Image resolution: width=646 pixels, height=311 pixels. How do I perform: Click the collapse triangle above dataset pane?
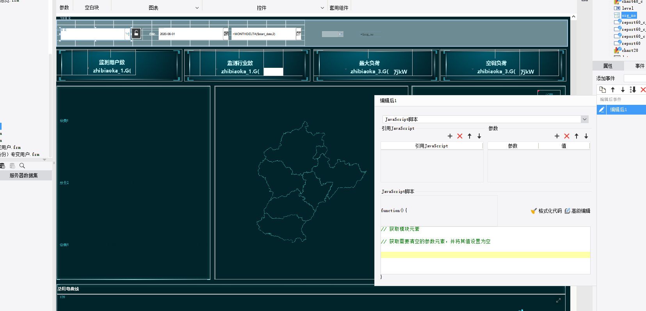(44, 159)
